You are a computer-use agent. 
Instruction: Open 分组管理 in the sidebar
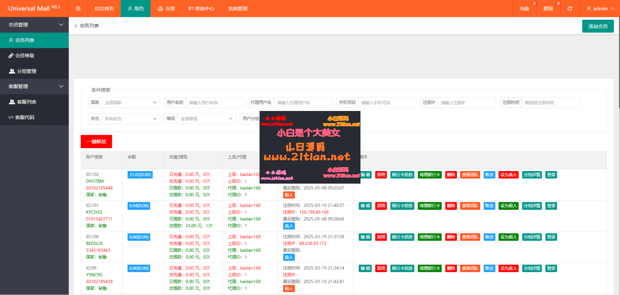click(x=34, y=71)
